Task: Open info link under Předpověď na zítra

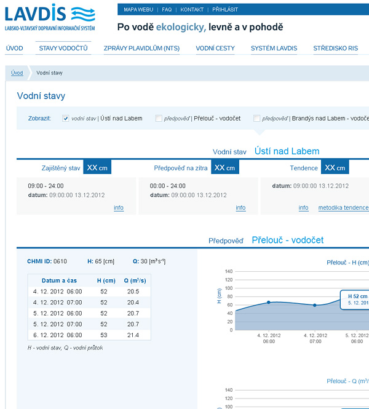Action: 240,208
